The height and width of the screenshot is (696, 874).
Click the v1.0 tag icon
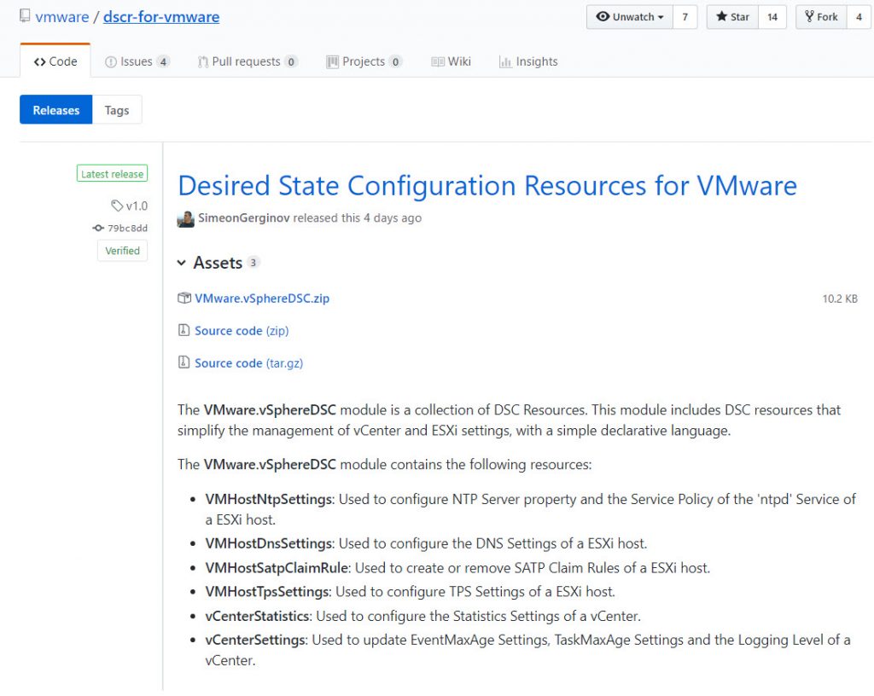tap(116, 206)
